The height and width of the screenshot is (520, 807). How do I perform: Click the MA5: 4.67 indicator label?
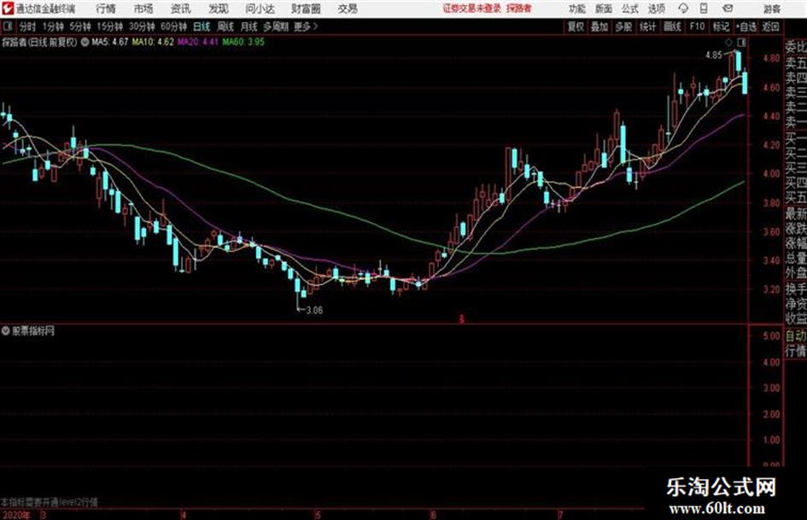pyautogui.click(x=109, y=42)
